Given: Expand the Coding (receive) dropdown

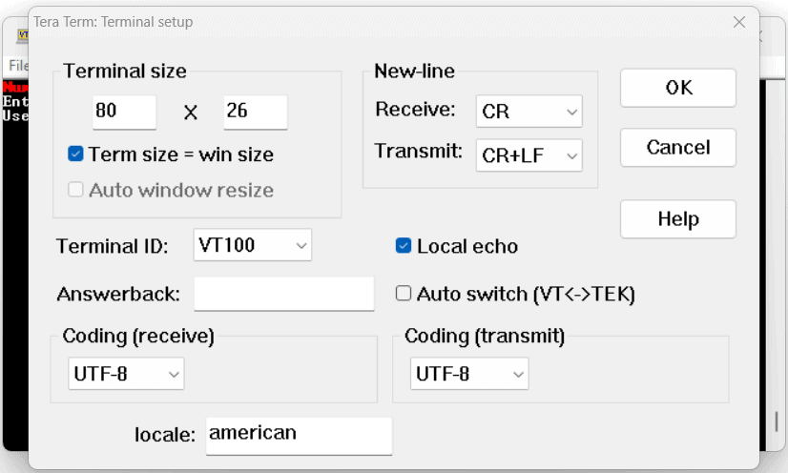Looking at the screenshot, I should click(126, 375).
